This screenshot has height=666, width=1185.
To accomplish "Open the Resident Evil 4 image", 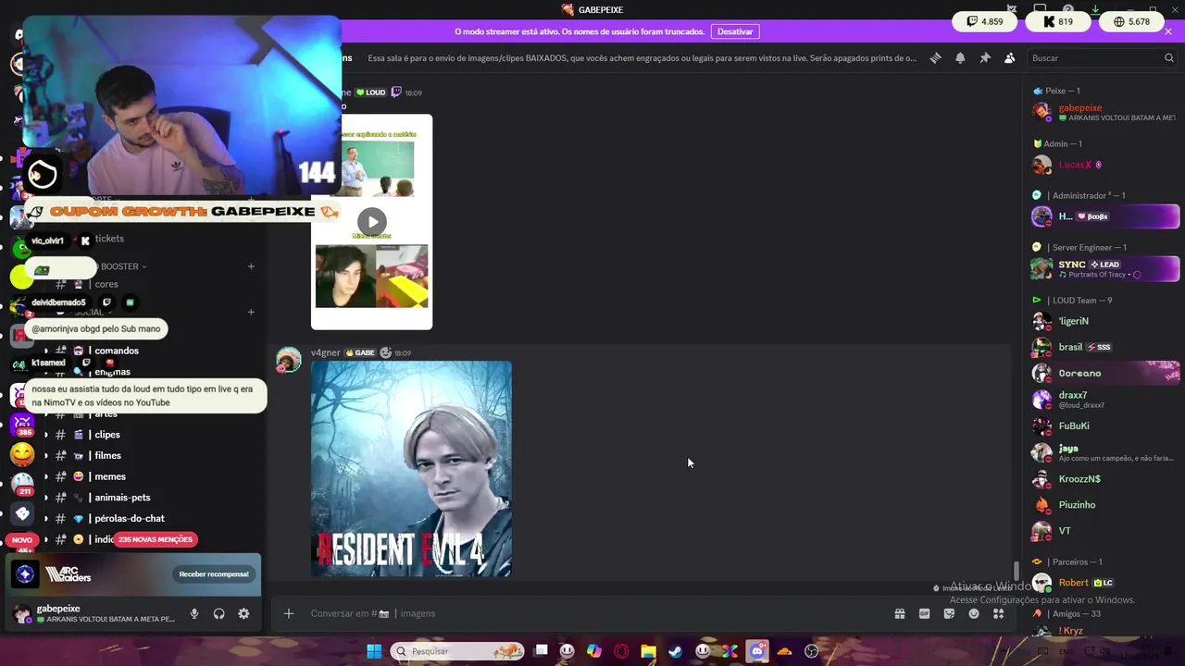I will [411, 469].
